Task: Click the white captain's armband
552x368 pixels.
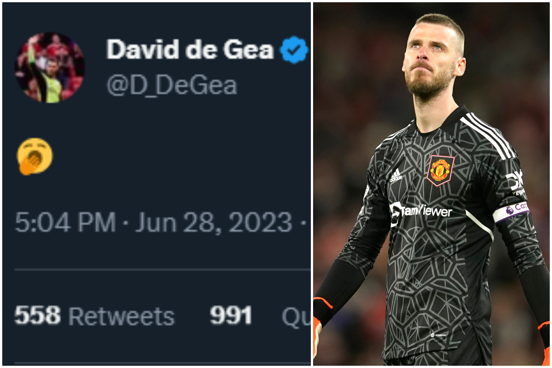Action: tap(511, 213)
